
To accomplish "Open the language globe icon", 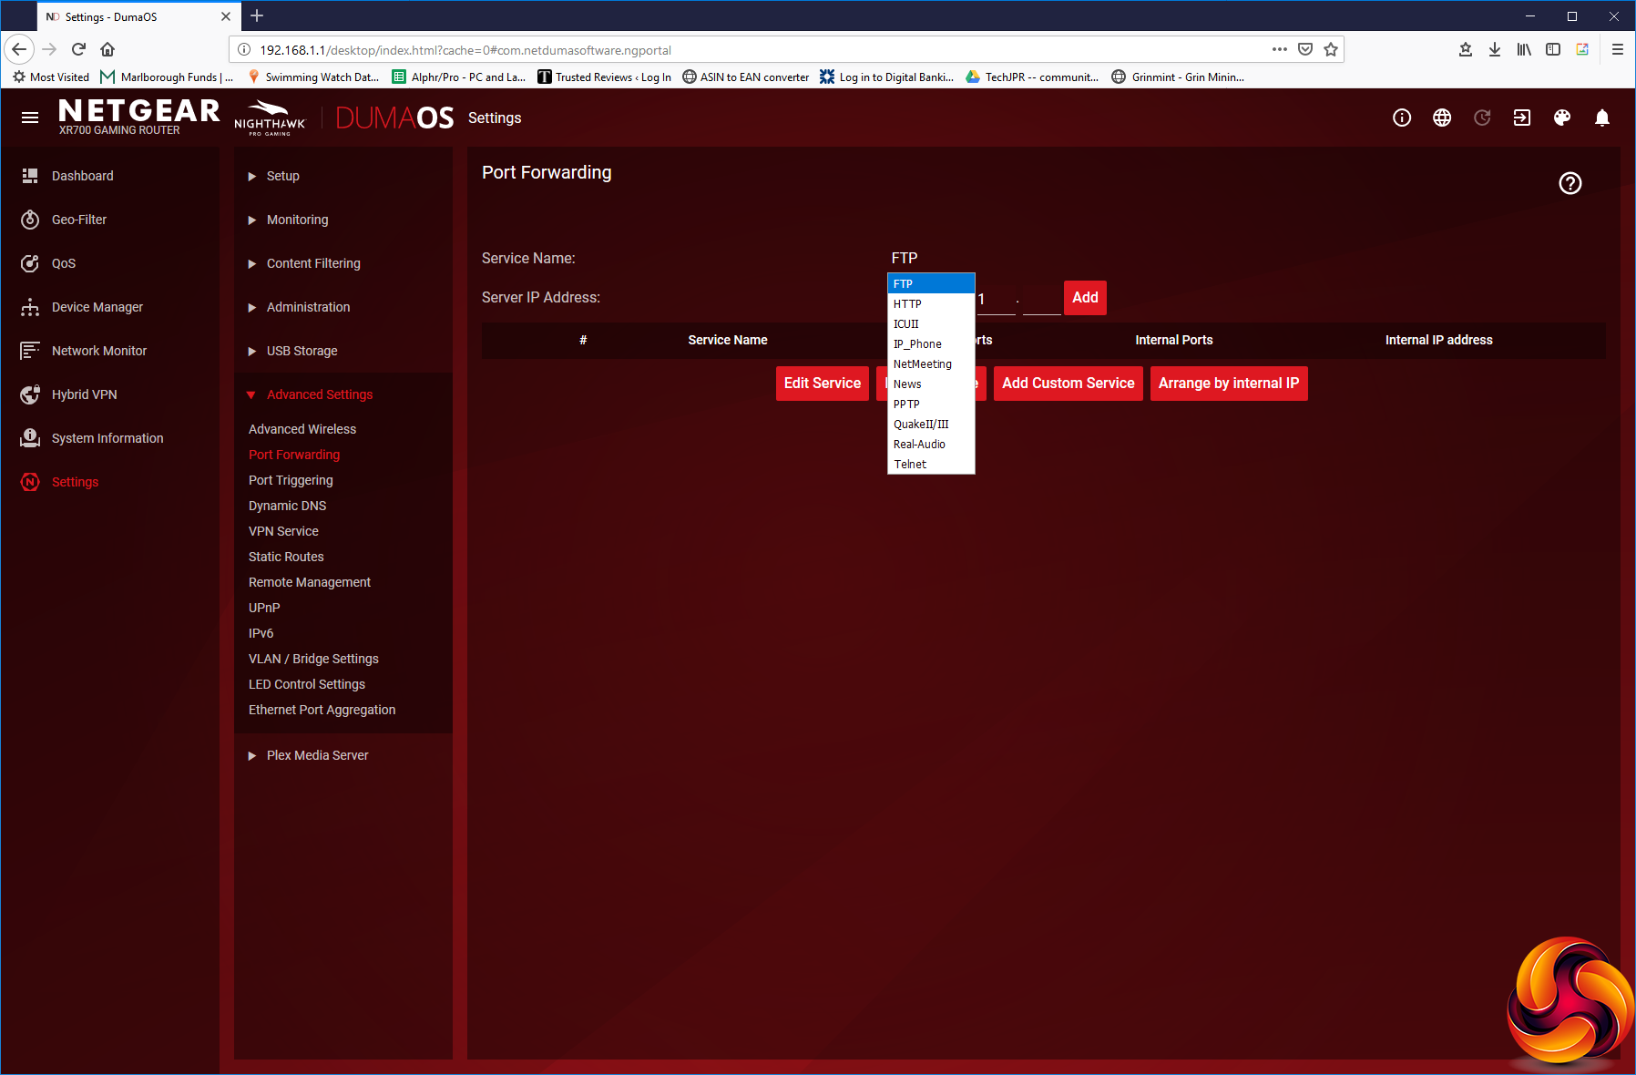I will pos(1442,118).
